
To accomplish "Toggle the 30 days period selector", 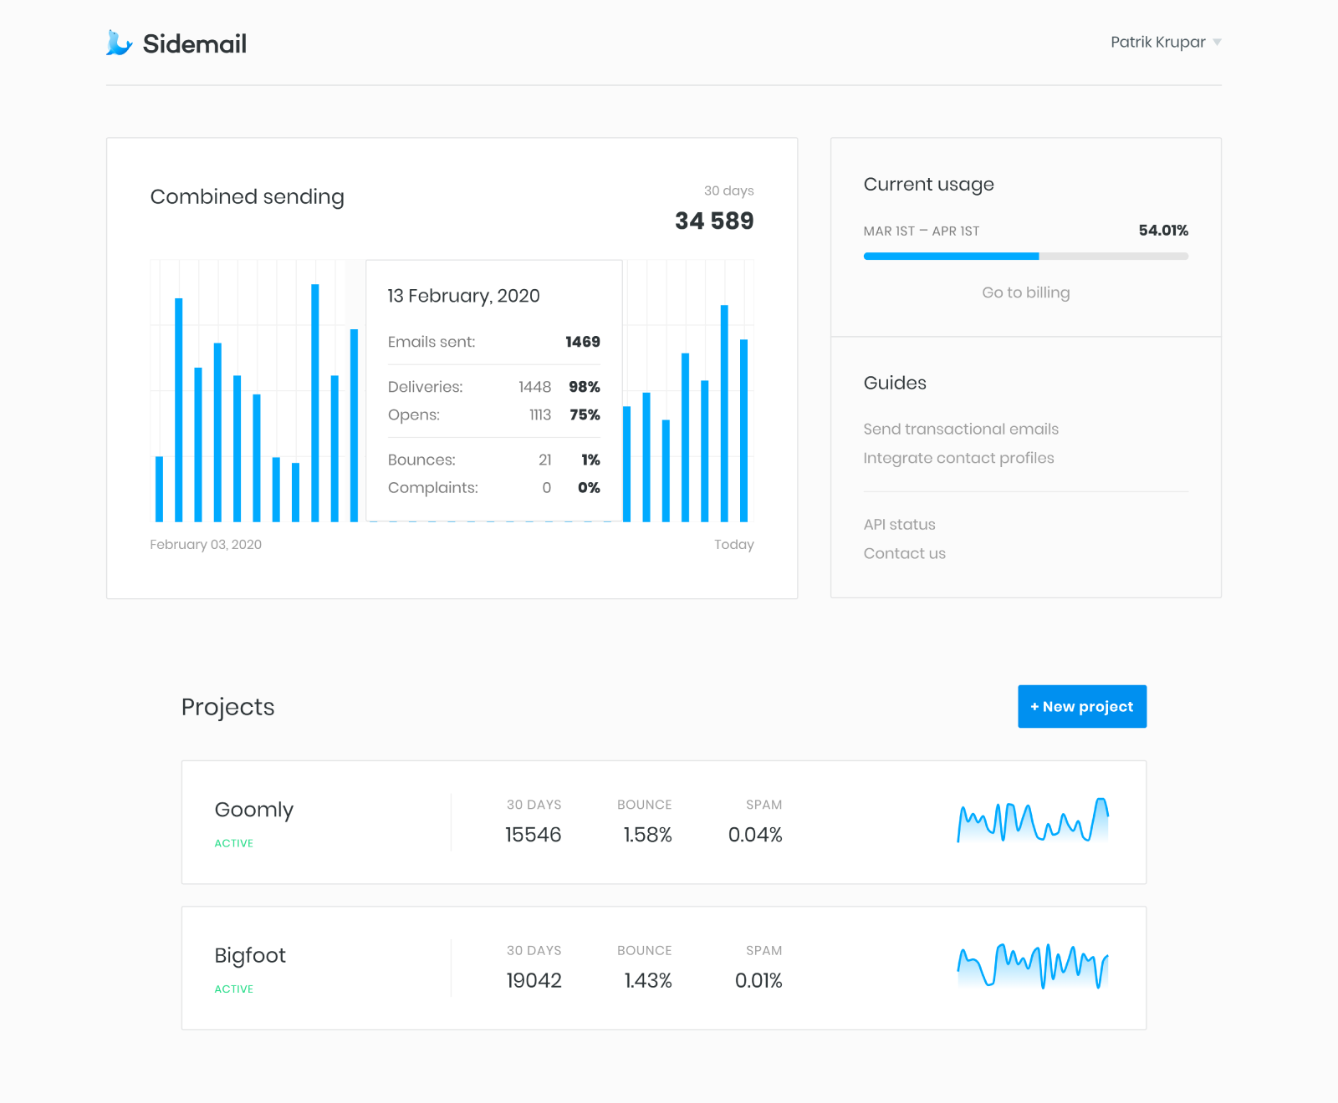I will pos(728,191).
